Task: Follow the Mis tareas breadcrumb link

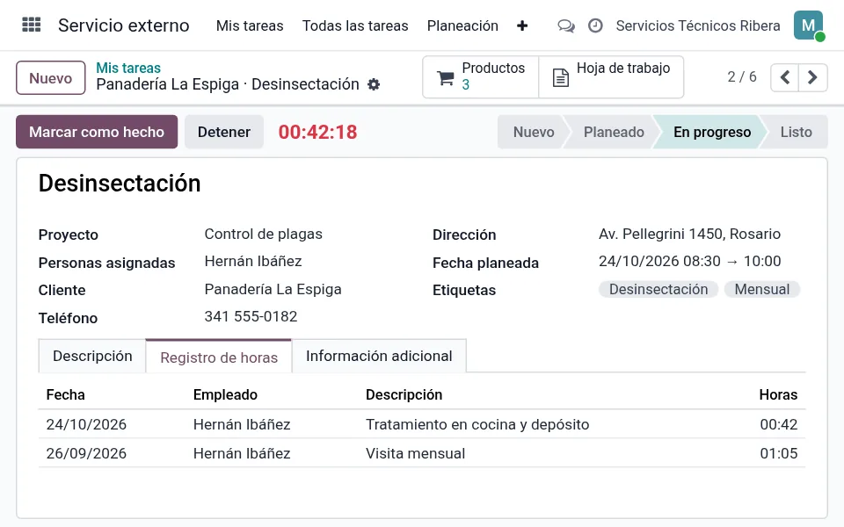Action: pos(128,68)
